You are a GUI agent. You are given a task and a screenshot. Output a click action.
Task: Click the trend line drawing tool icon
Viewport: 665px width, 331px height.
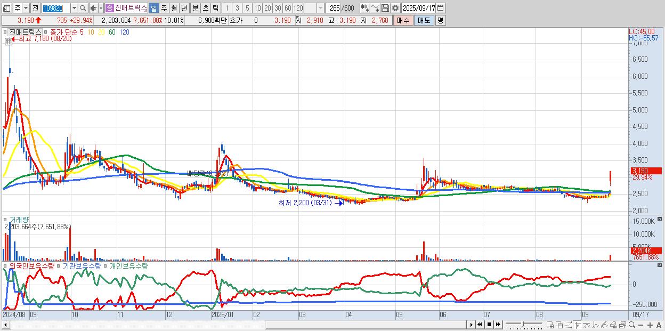pos(604,325)
